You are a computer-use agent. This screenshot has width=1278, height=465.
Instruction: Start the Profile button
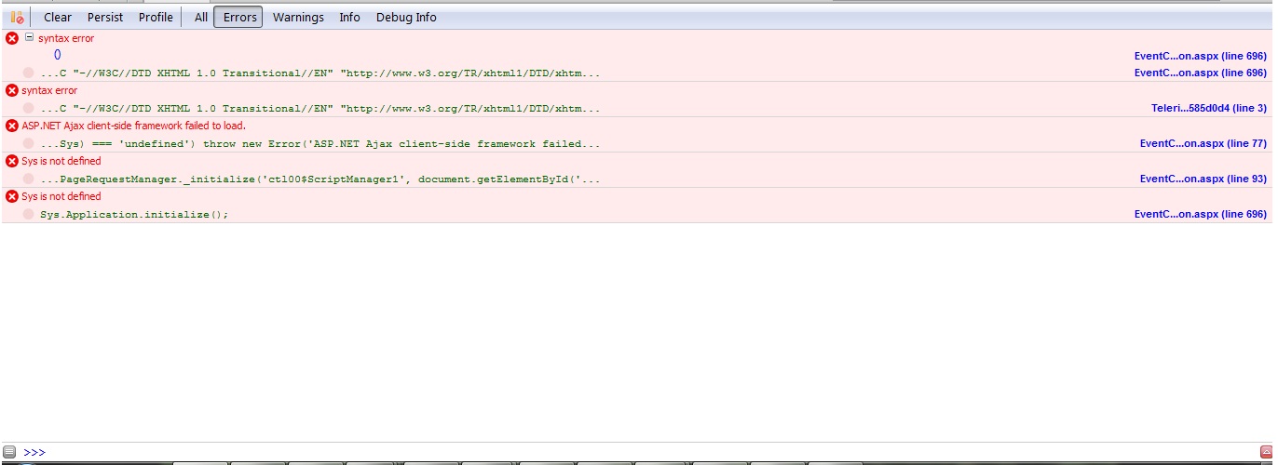tap(156, 17)
